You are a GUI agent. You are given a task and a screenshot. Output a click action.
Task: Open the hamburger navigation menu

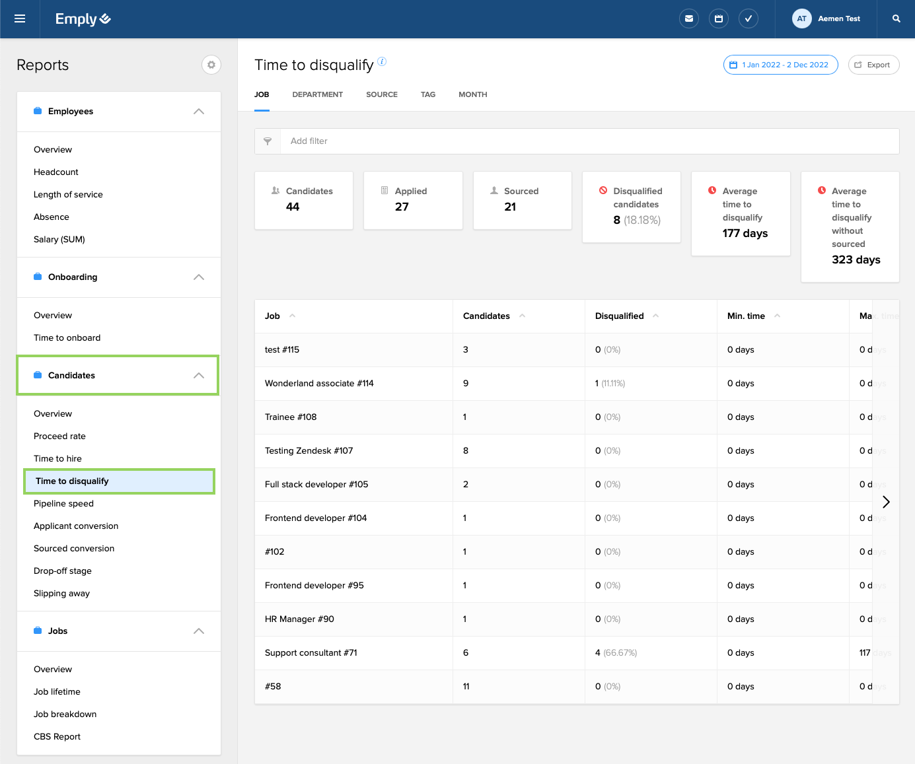pos(20,18)
